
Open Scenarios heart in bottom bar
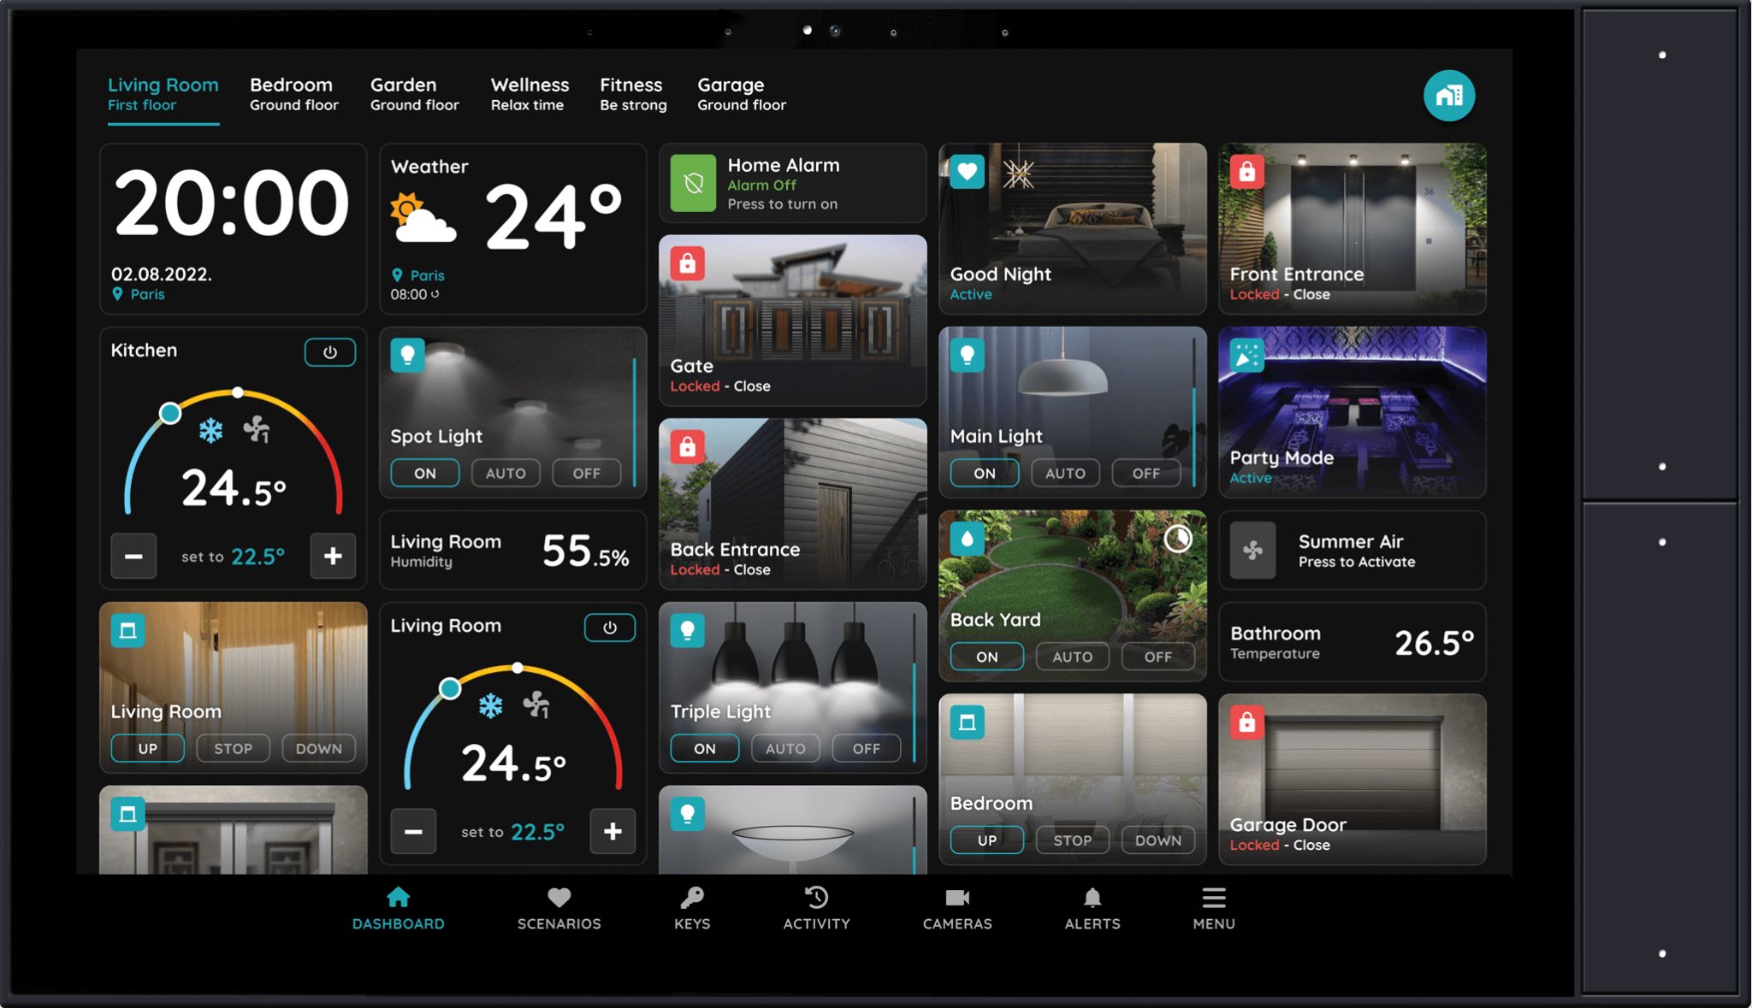pos(559,909)
